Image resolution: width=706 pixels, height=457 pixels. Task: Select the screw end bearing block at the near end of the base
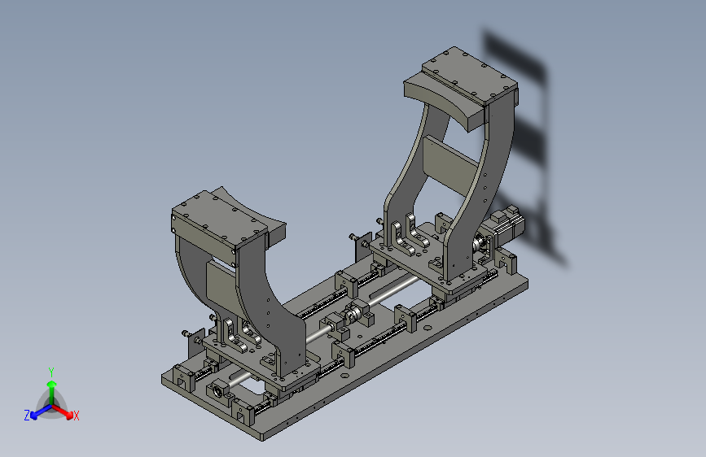[x=219, y=391]
